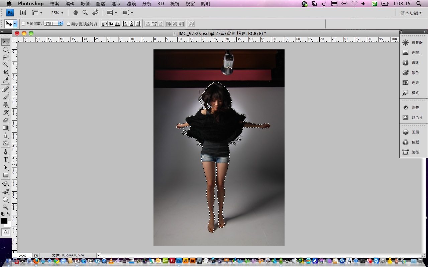
Task: Open the Move tool preset picker arrow
Action: click(15, 24)
